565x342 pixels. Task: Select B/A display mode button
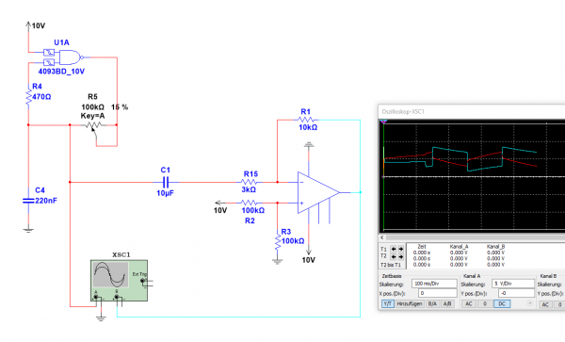tap(432, 303)
